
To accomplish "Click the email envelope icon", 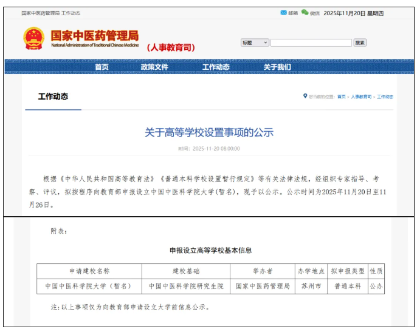I will (x=283, y=13).
